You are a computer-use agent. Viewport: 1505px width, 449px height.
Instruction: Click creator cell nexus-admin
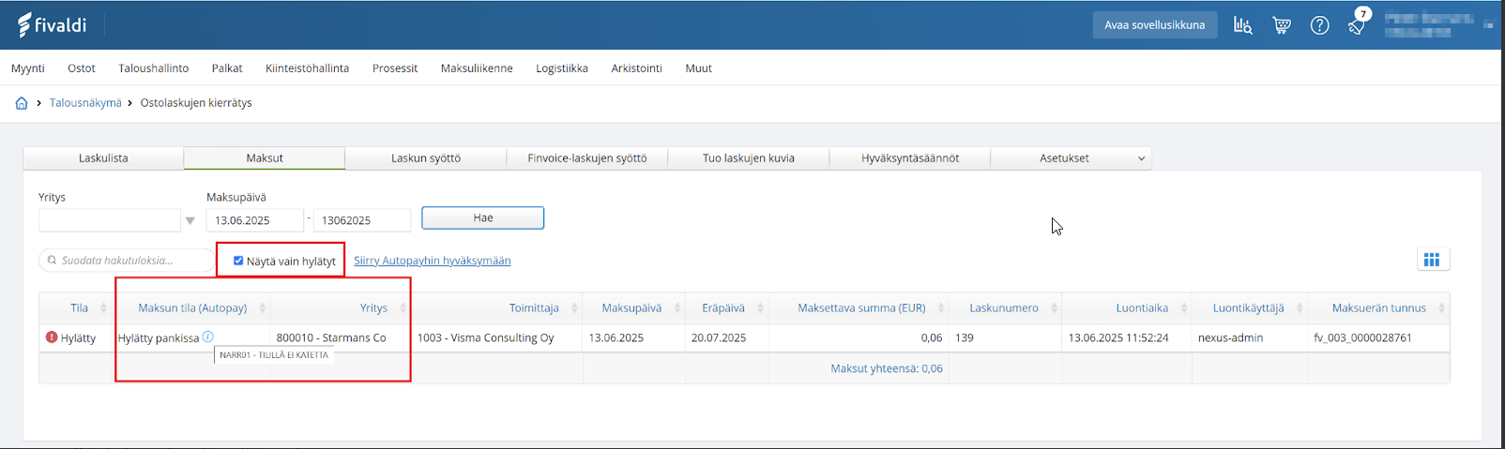[1230, 337]
